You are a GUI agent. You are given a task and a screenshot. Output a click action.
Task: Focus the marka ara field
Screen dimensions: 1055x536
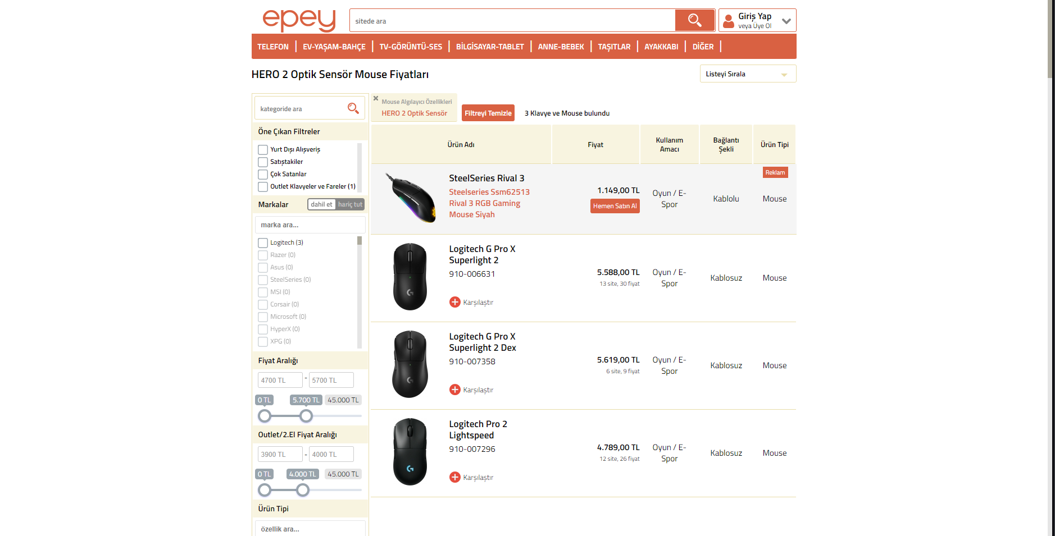tap(310, 225)
